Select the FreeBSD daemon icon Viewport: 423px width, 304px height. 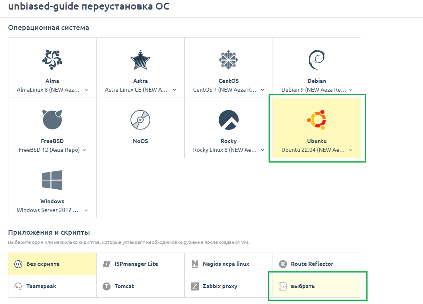point(52,120)
